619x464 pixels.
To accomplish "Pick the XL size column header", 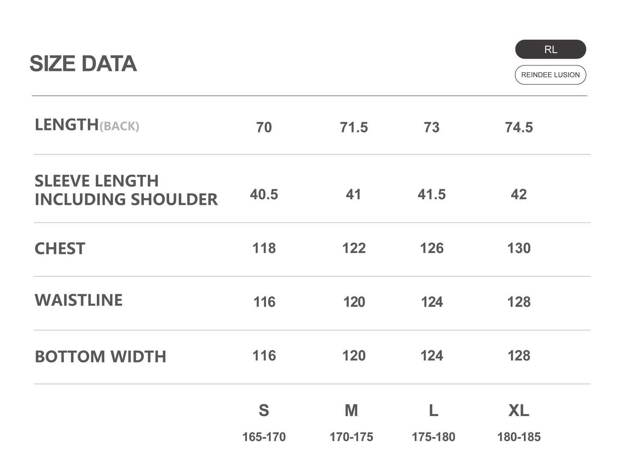I will (519, 411).
